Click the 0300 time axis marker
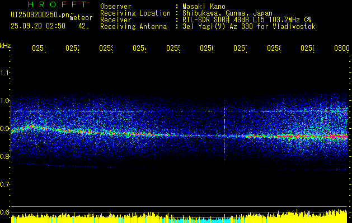Screen dimensions: 352x223 tap(342, 48)
